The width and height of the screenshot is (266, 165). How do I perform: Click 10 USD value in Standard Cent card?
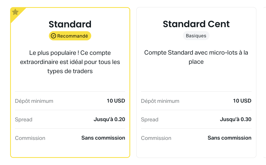click(242, 101)
